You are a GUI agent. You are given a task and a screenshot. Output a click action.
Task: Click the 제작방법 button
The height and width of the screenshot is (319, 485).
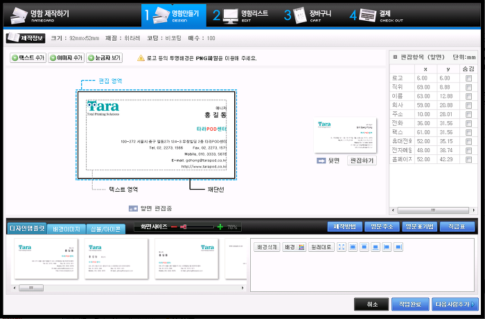[344, 227]
